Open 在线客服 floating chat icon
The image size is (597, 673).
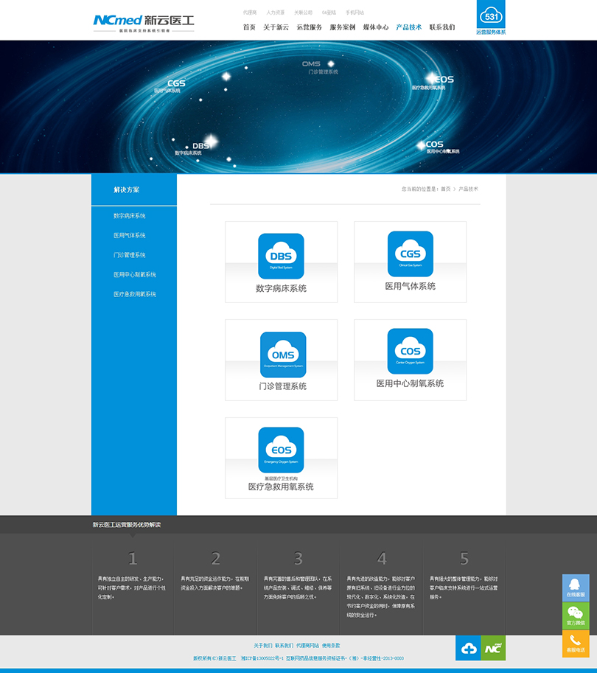click(576, 587)
